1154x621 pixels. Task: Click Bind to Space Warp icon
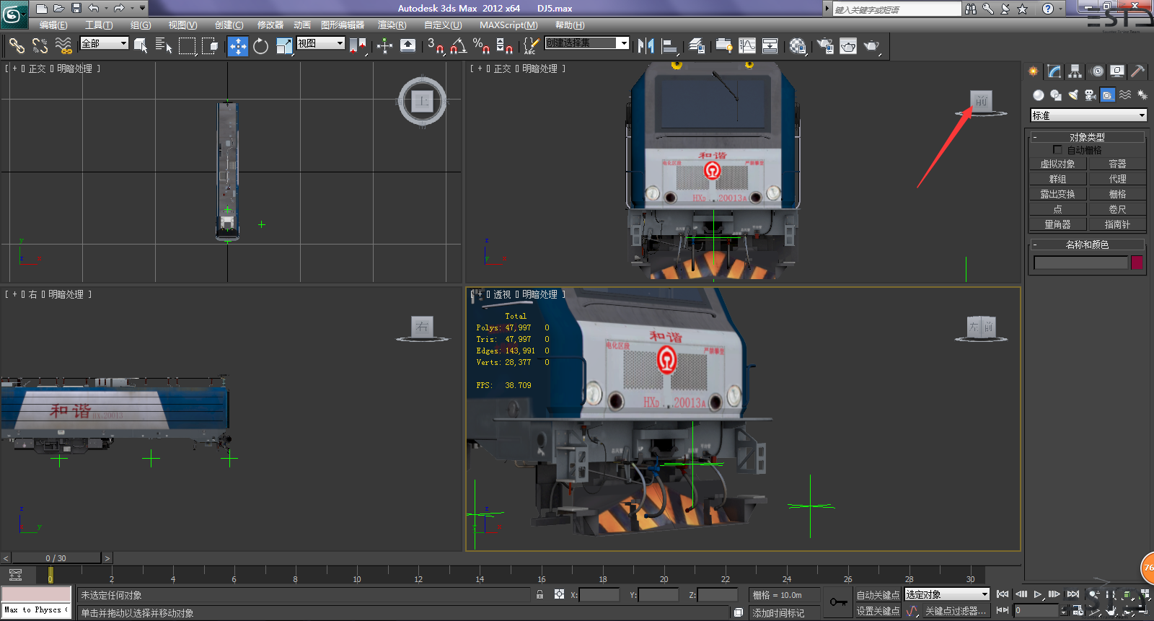click(x=63, y=46)
